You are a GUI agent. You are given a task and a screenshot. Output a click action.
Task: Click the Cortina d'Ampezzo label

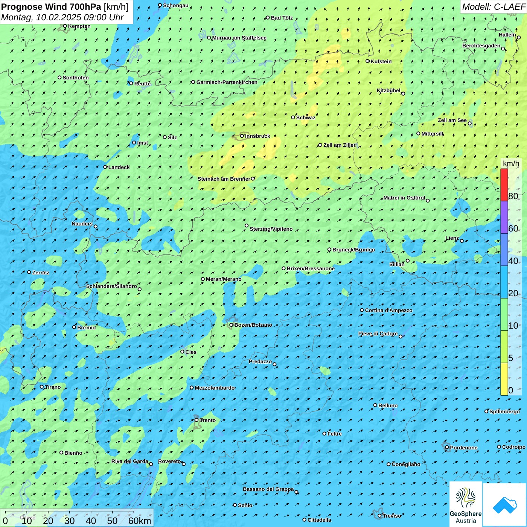pos(389,310)
